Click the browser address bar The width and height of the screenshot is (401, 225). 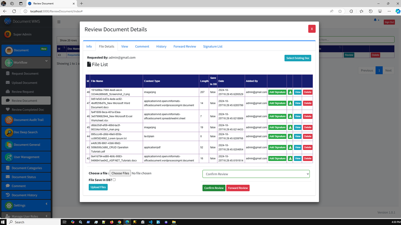pyautogui.click(x=94, y=11)
